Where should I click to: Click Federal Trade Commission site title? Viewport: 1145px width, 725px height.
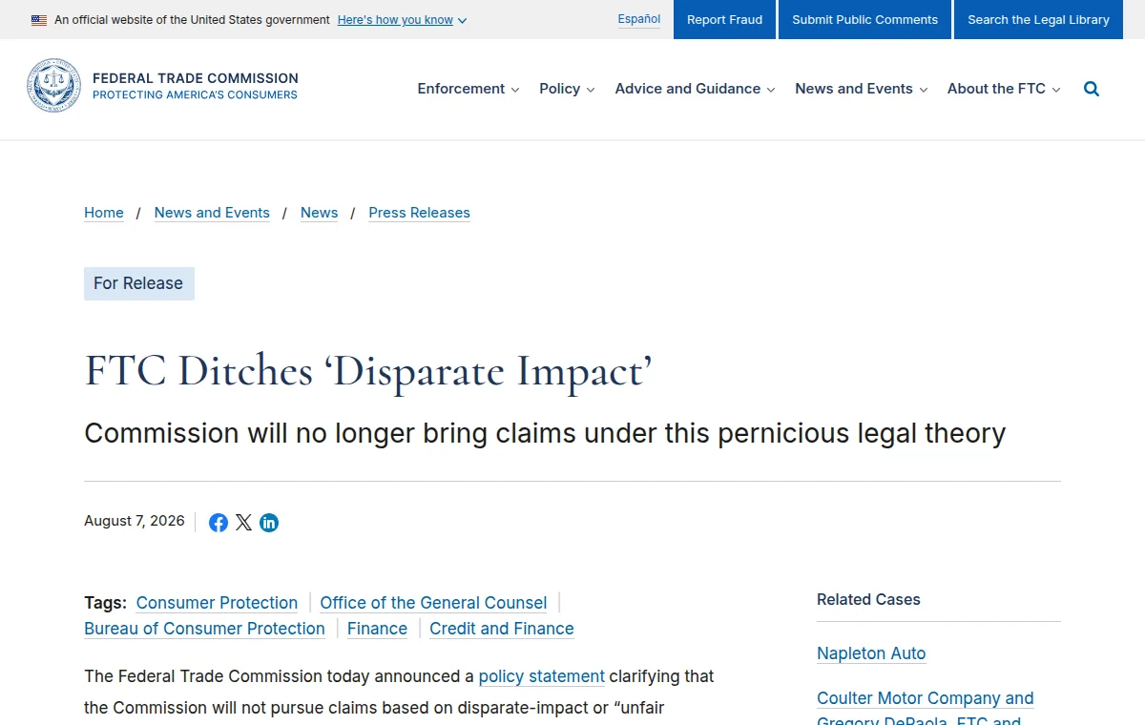coord(196,78)
